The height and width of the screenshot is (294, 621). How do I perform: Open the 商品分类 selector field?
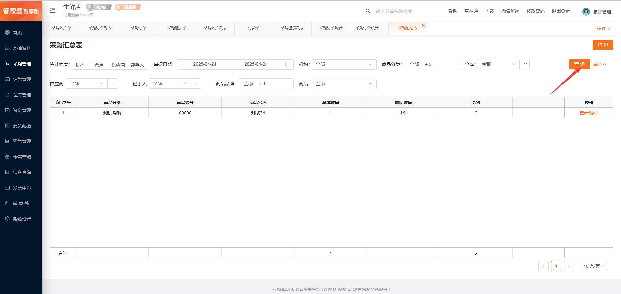432,64
